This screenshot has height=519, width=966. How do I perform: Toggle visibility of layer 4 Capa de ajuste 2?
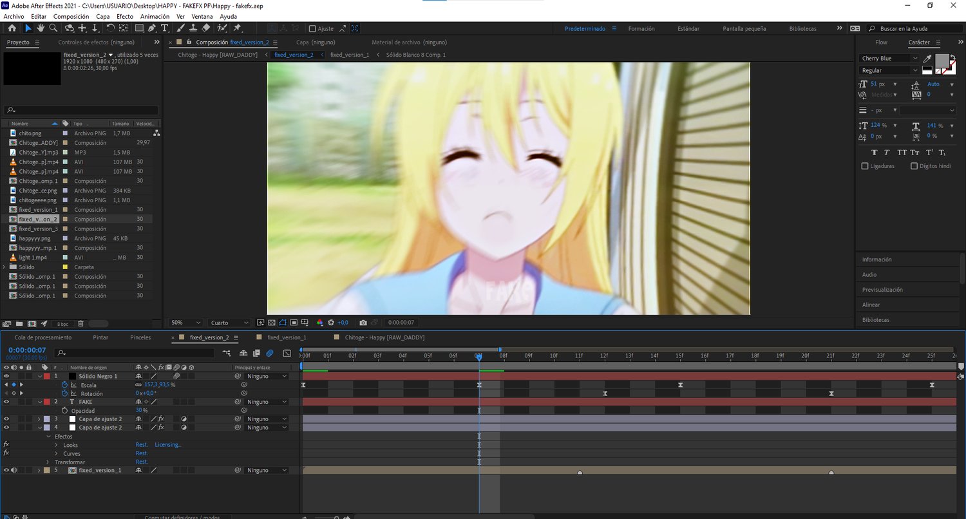(x=6, y=428)
